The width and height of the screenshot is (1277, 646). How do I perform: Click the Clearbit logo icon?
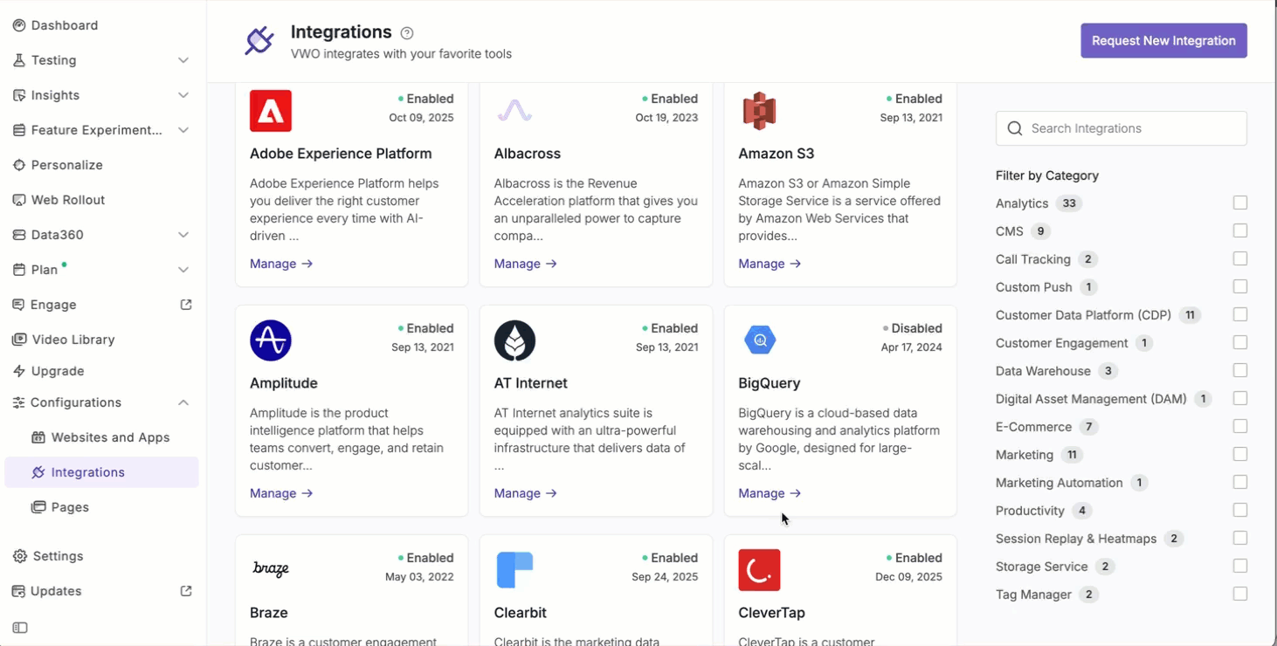514,570
